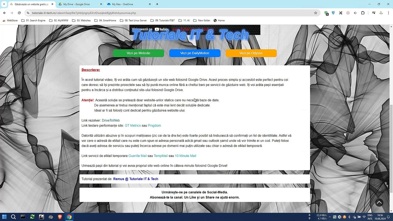Open the New folder bookmark folder
393x221 pixels.
[201, 21]
